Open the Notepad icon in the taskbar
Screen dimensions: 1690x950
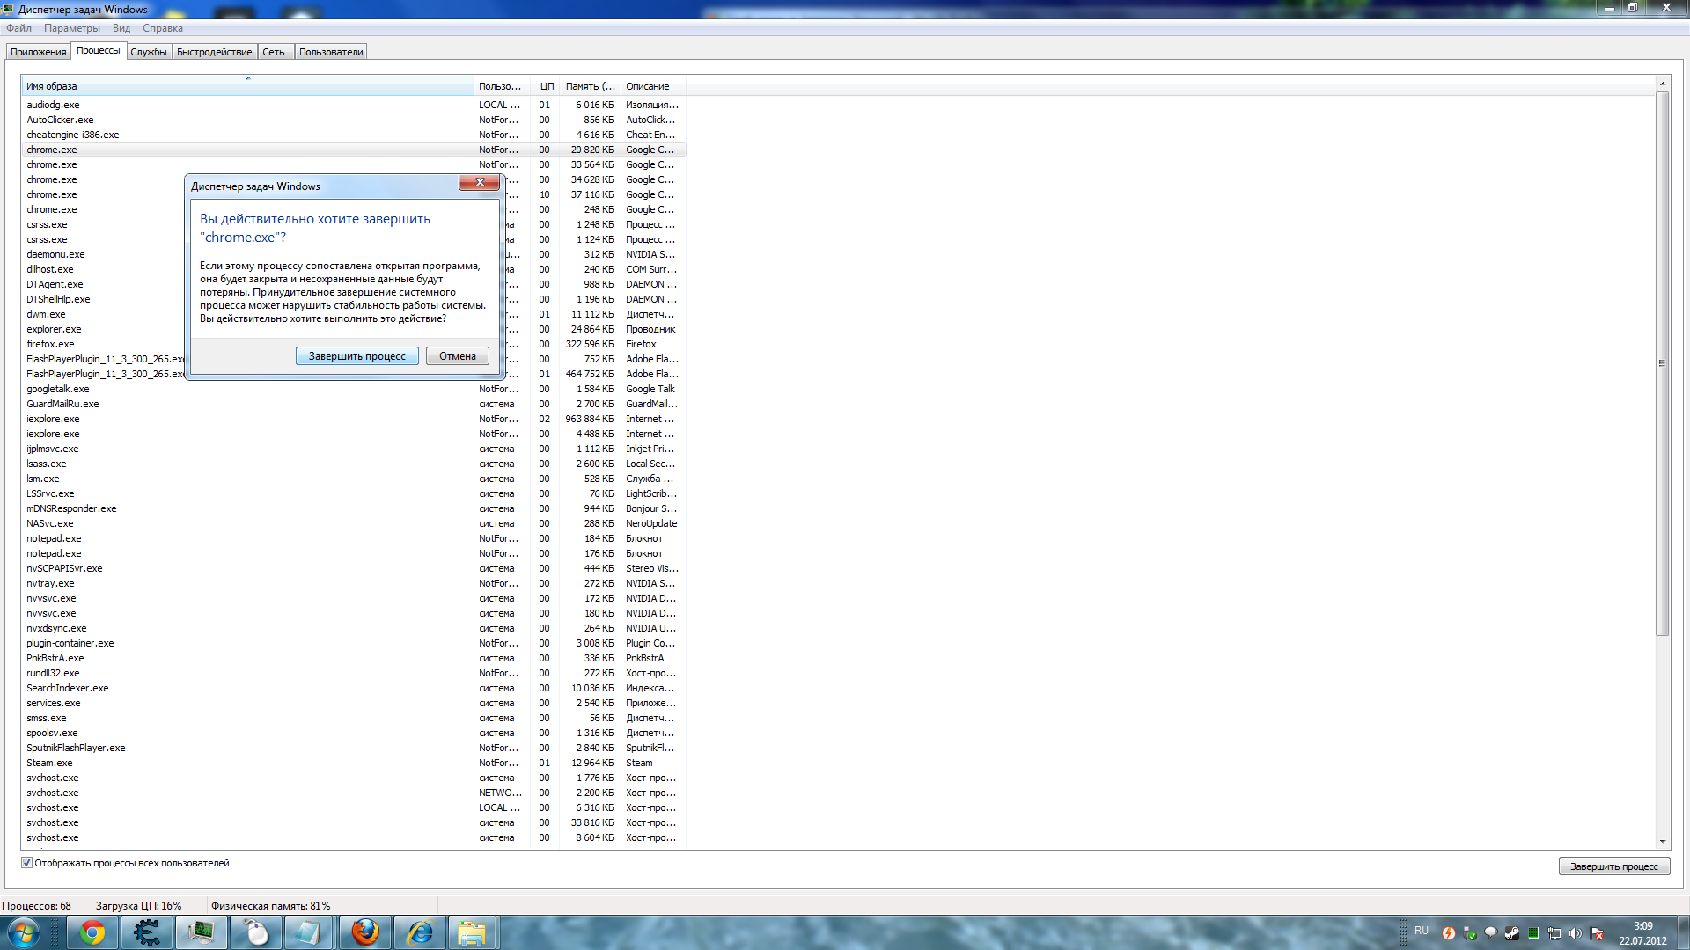click(310, 932)
